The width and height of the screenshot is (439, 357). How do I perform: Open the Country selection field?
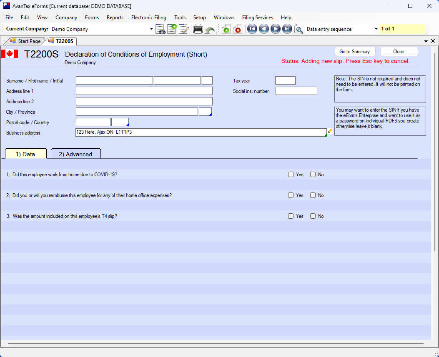[x=120, y=122]
